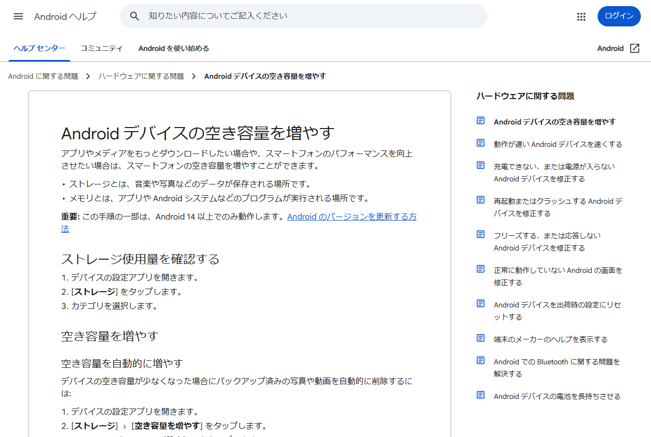Open Android デバイスを出荷時の設定にリセット article

coord(557,311)
